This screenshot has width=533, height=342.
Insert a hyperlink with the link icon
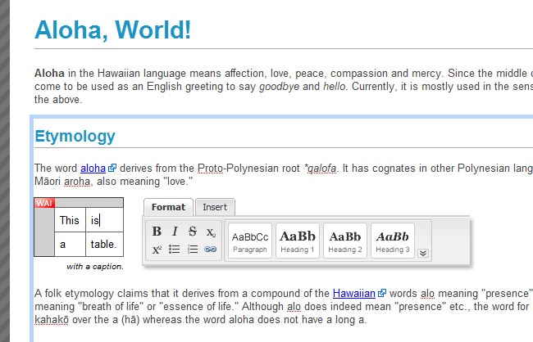(x=211, y=250)
